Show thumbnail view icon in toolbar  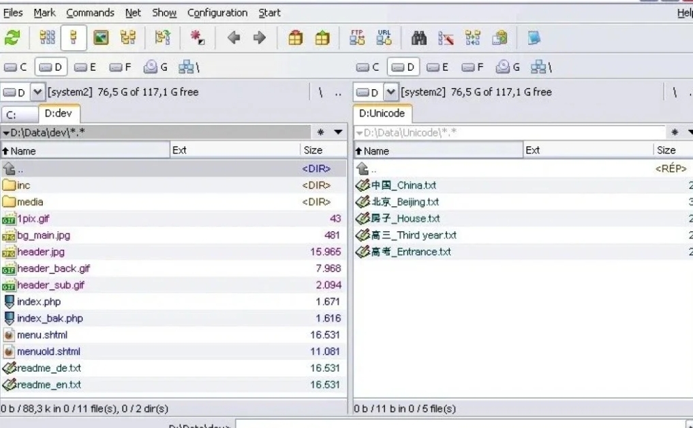pos(102,38)
